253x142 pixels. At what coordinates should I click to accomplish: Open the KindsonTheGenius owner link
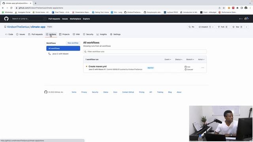point(18,27)
